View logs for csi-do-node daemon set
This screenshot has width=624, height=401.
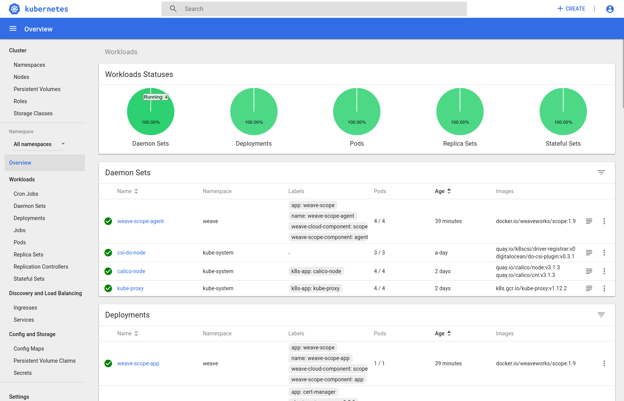589,253
